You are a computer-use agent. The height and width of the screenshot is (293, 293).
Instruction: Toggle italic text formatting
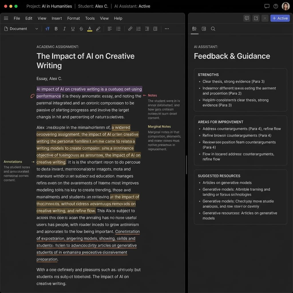point(64,29)
